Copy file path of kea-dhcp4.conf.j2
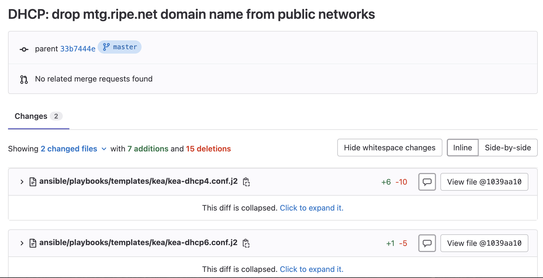 click(x=246, y=182)
